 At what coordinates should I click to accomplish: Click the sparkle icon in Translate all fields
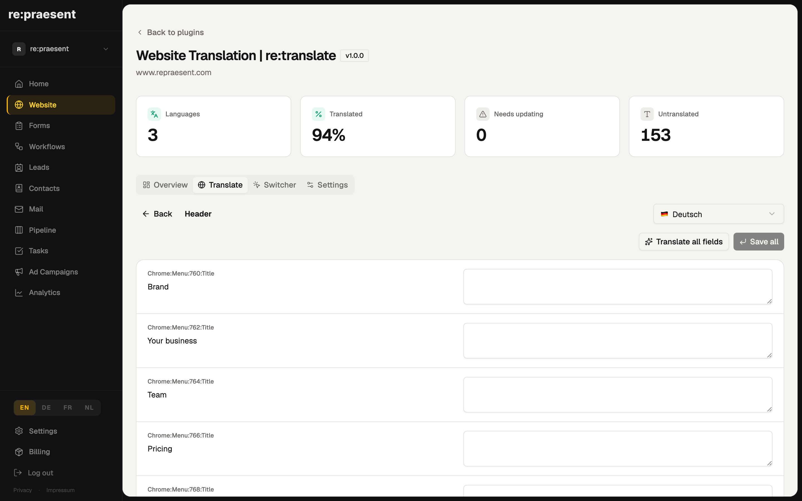pyautogui.click(x=649, y=242)
